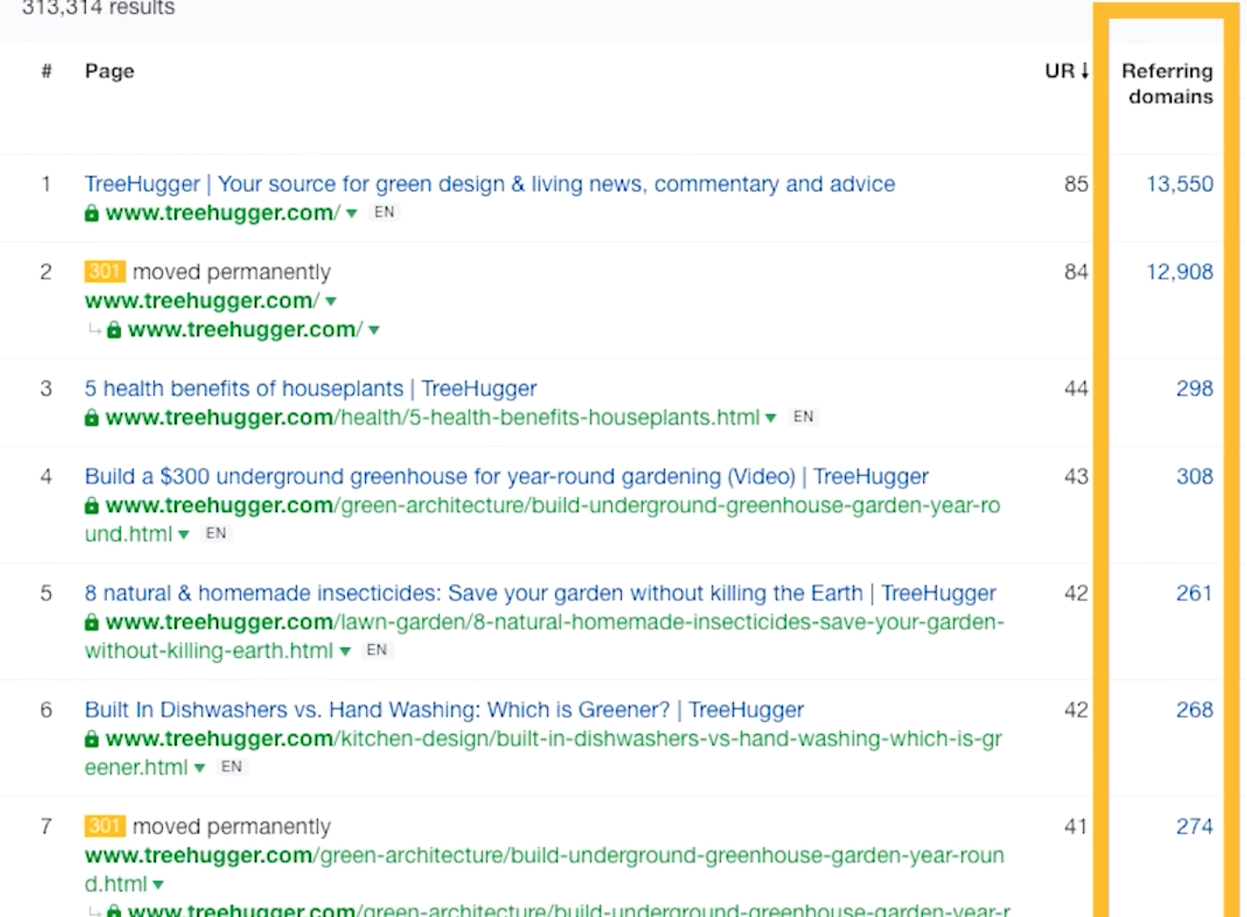1247x917 pixels.
Task: Open 13,550 referring domains count
Action: [1180, 184]
